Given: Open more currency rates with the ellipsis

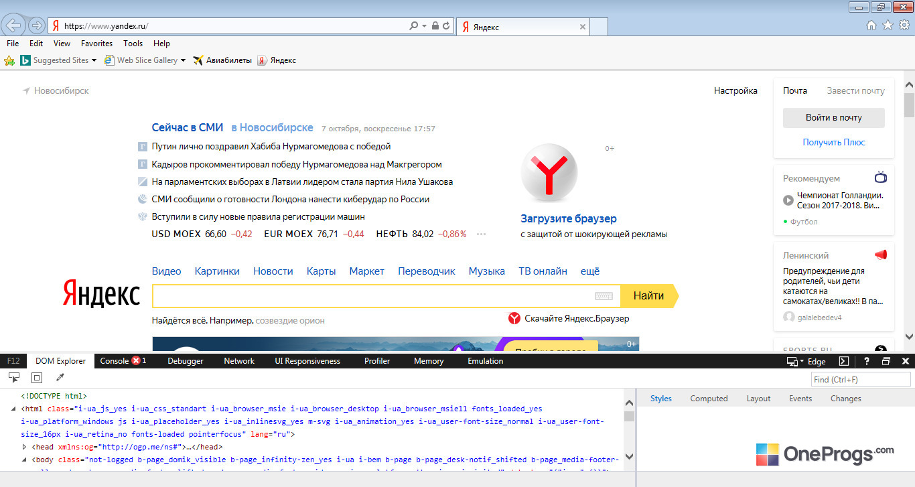Looking at the screenshot, I should click(x=481, y=234).
